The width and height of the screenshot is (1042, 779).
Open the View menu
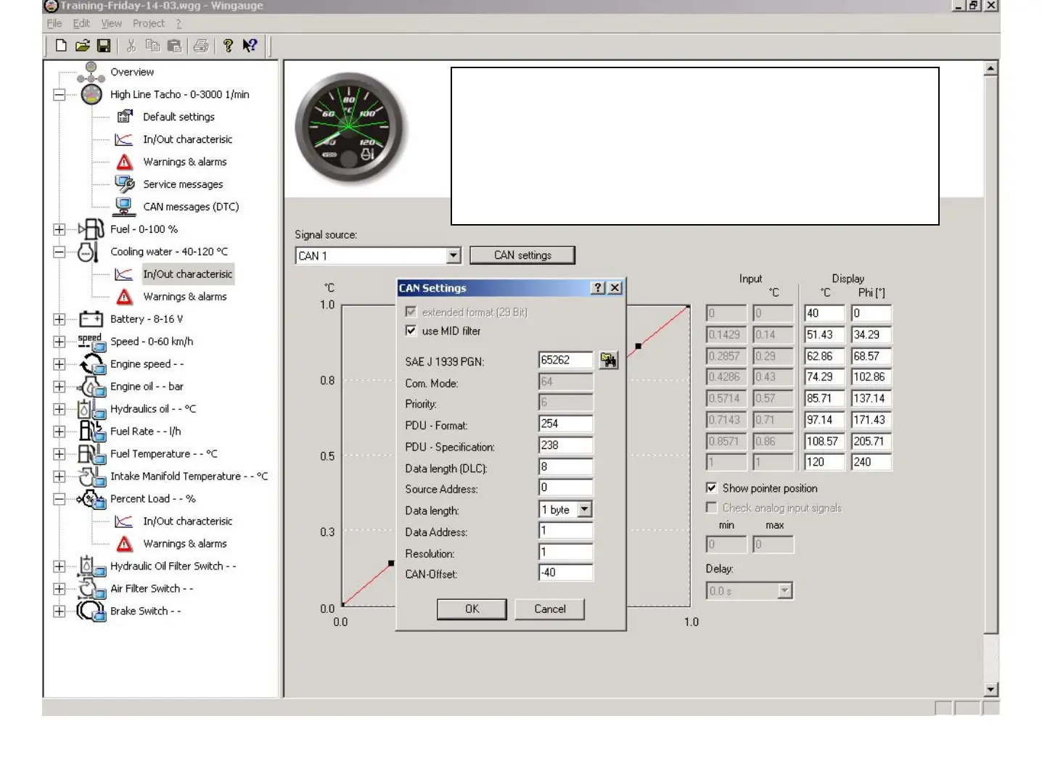(x=111, y=23)
